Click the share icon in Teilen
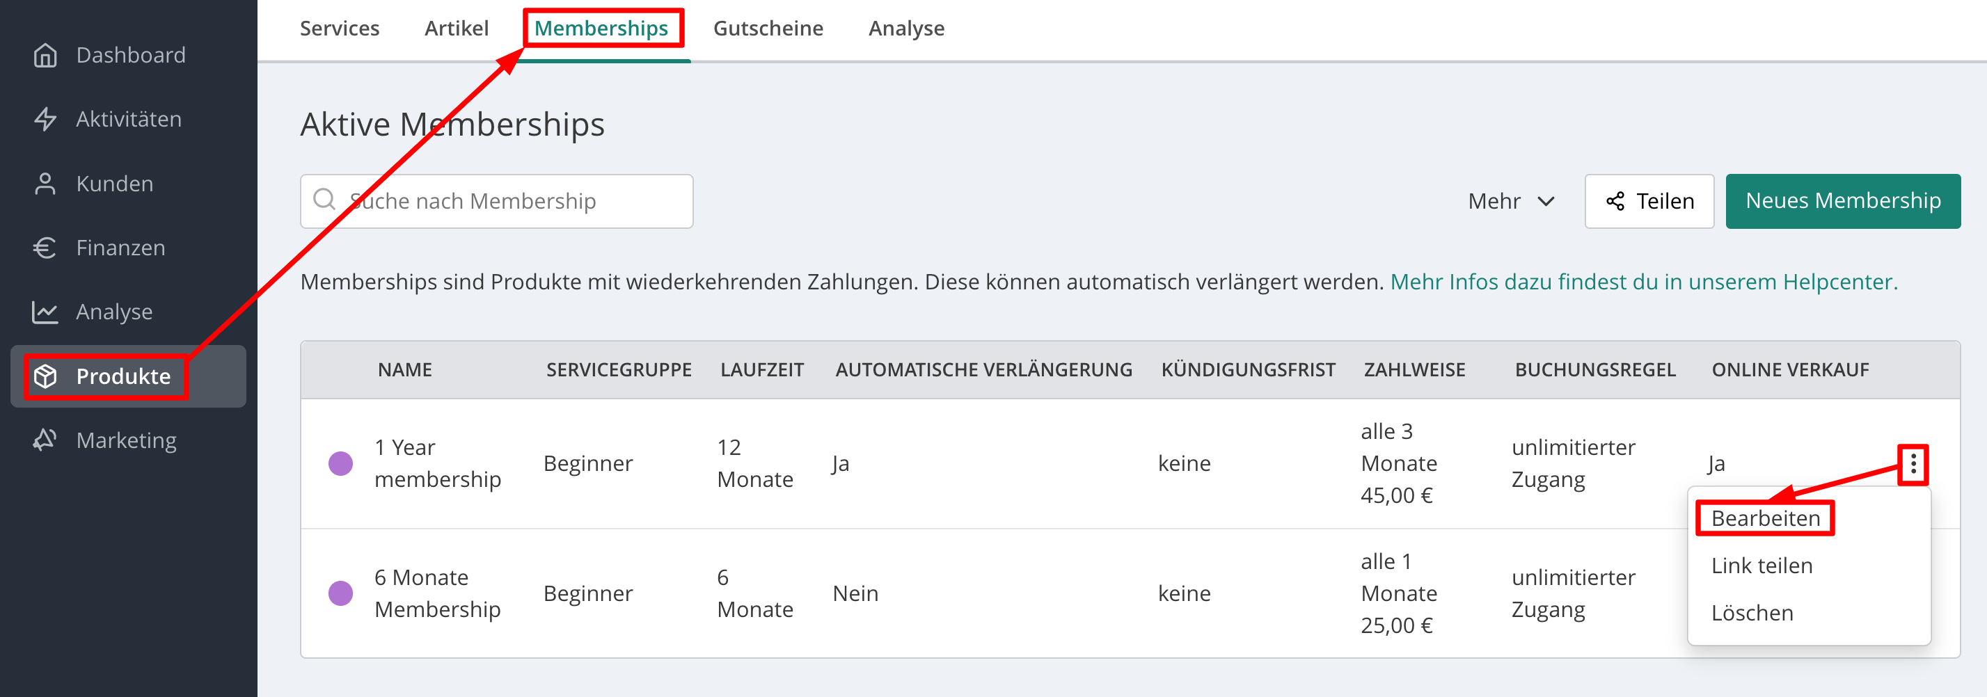This screenshot has height=697, width=1987. click(x=1615, y=201)
